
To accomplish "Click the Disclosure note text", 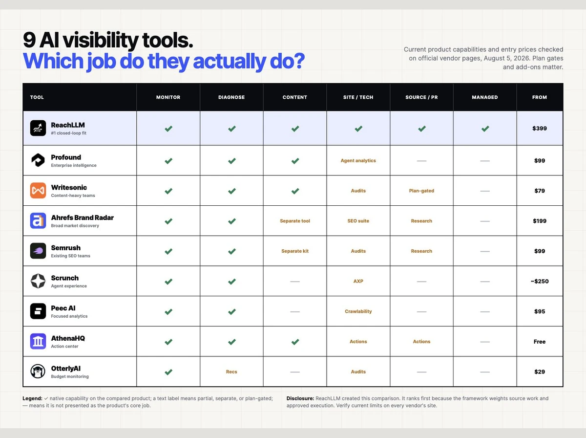I will 418,402.
